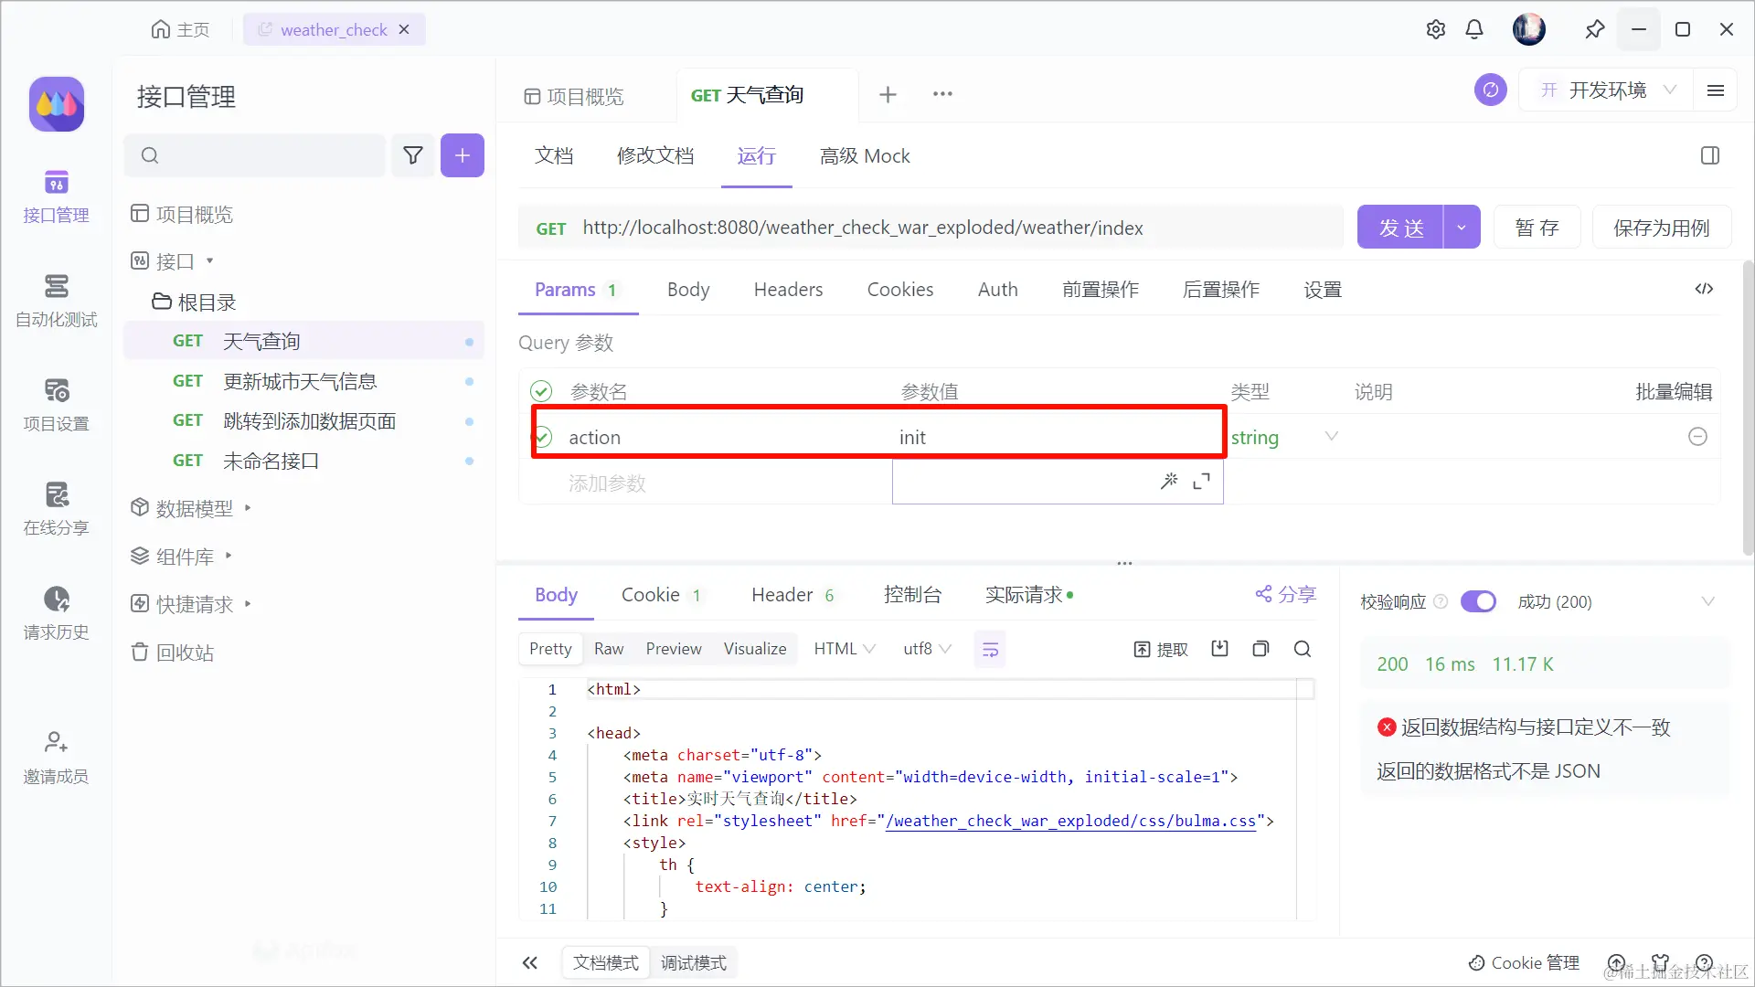The width and height of the screenshot is (1755, 987).
Task: Click the Send request button
Action: pyautogui.click(x=1400, y=228)
